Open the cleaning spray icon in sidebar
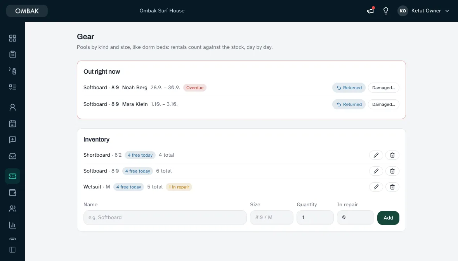Image resolution: width=458 pixels, height=261 pixels. (12, 71)
